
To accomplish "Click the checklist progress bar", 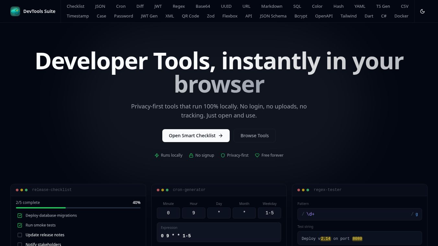I will click(78, 208).
